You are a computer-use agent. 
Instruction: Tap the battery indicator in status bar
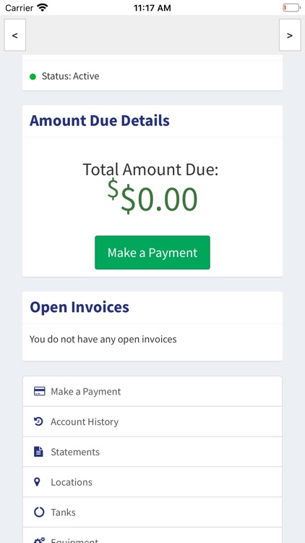point(291,8)
